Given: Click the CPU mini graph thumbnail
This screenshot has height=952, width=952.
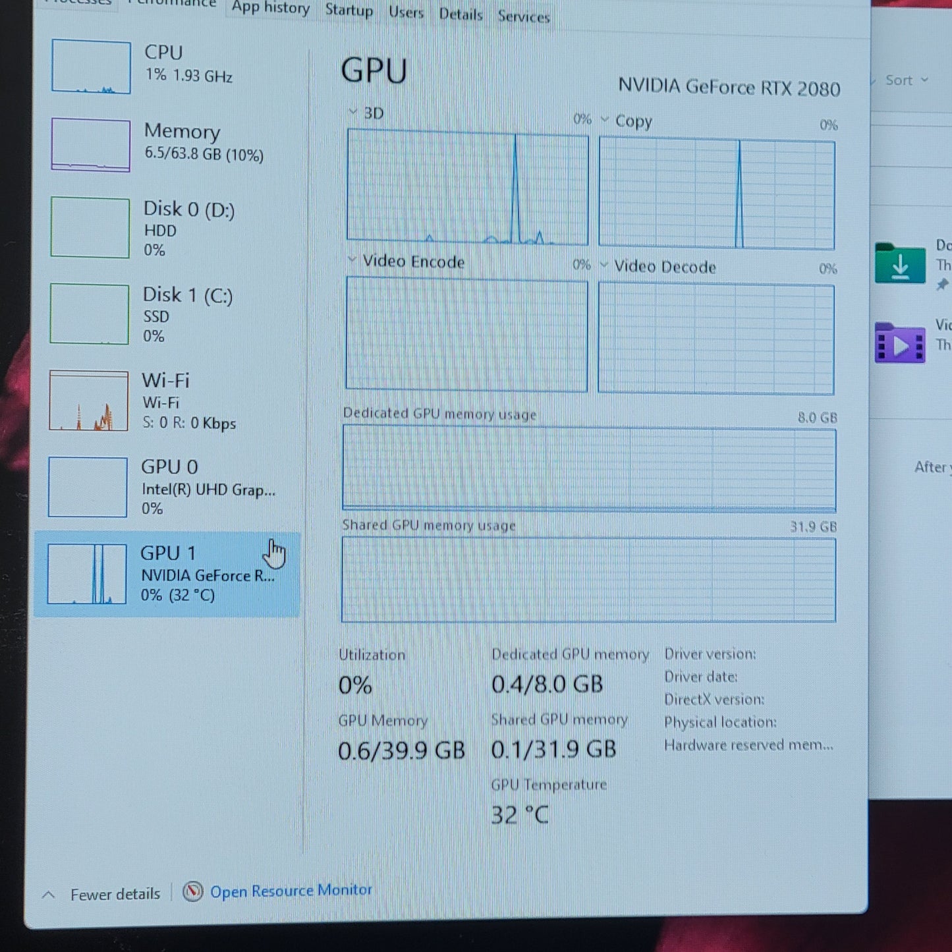Looking at the screenshot, I should [x=91, y=67].
